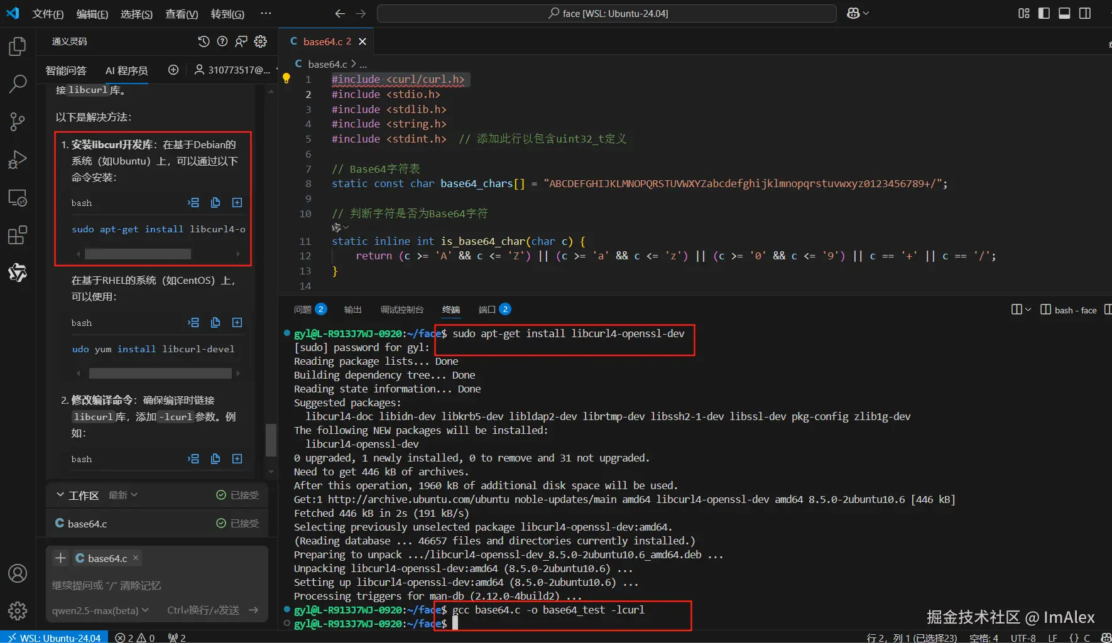Go forward using the title bar arrow

tap(361, 13)
